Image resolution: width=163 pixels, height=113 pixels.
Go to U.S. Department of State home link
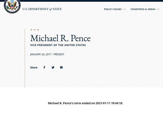pos(42,9)
